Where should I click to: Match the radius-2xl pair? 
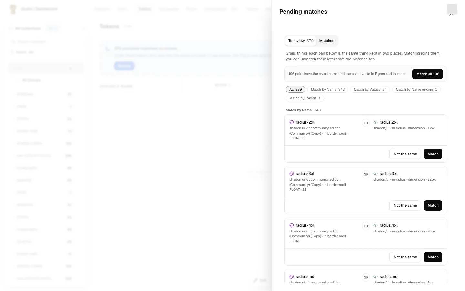coord(433,154)
